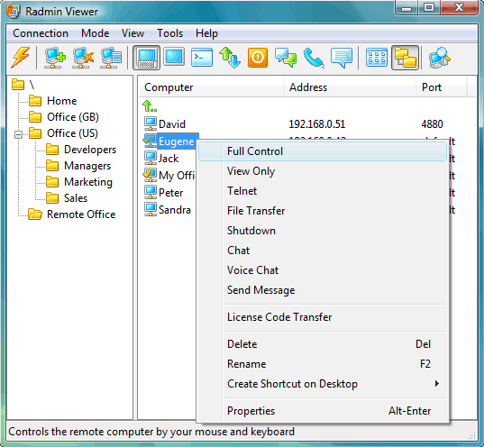Go up one level with green arrow

[150, 106]
